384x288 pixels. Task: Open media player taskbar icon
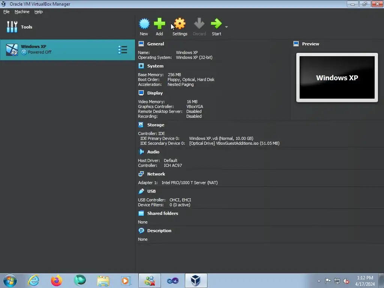(x=126, y=280)
